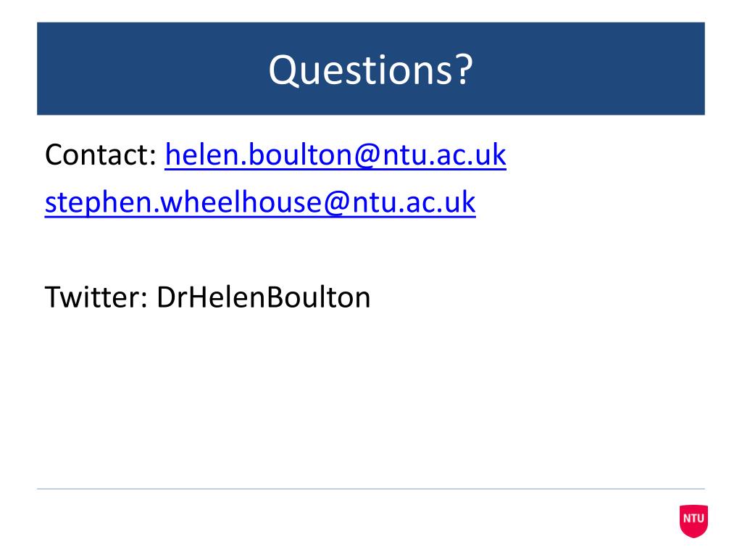The height and width of the screenshot is (557, 742).
Task: Click the Contact: label
Action: click(101, 154)
